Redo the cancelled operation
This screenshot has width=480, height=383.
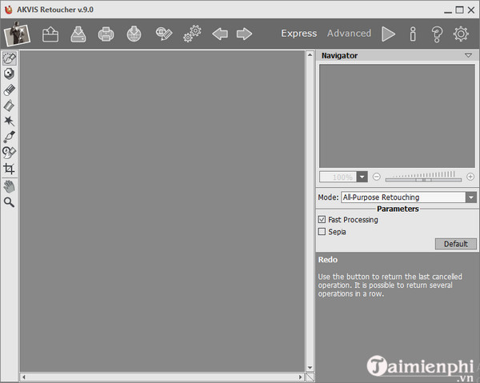tap(244, 34)
